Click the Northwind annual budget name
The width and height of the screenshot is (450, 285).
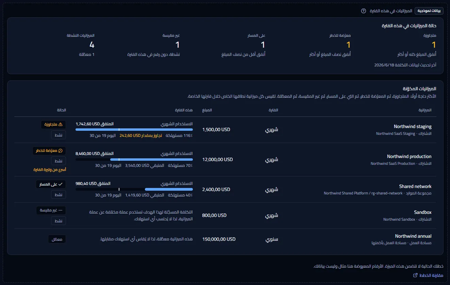pos(413,236)
